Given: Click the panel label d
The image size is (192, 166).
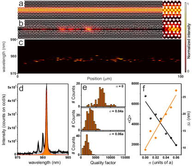Looking at the screenshot, I should coord(21,88).
